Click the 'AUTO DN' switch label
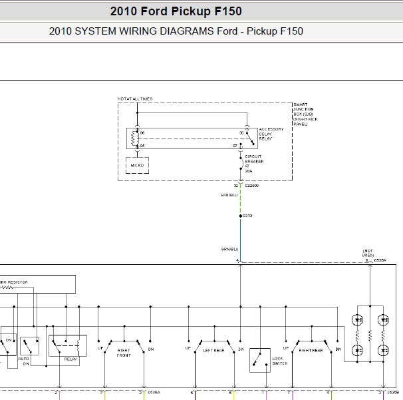The width and height of the screenshot is (403, 400). [x=24, y=361]
